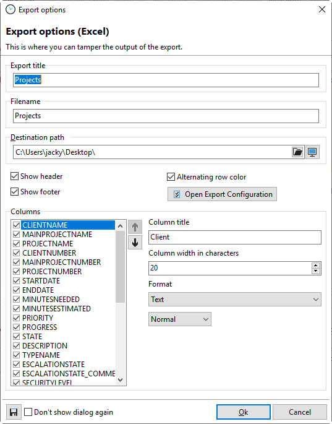Uncheck the Show header checkbox
This screenshot has width=332, height=424.
(x=15, y=176)
